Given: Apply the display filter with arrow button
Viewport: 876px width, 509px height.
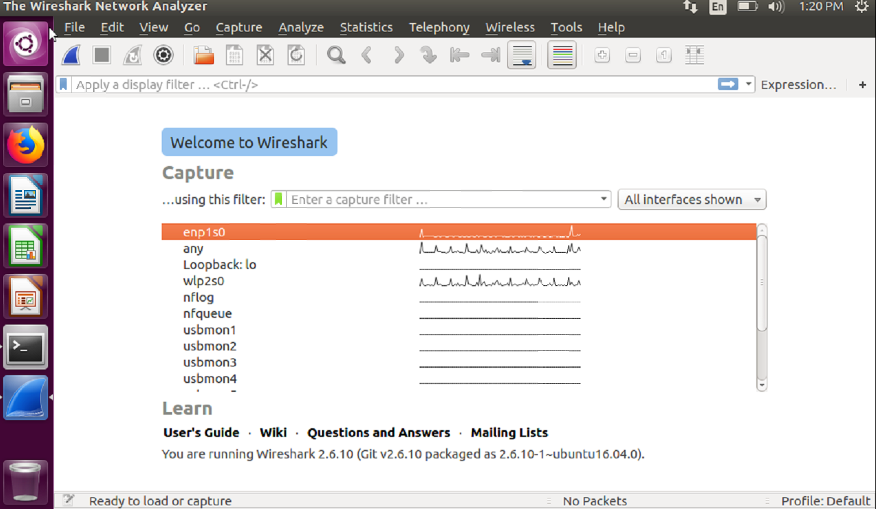Looking at the screenshot, I should [x=729, y=85].
